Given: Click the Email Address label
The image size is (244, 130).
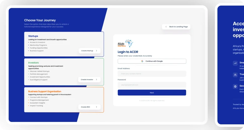Looking at the screenshot, I should pyautogui.click(x=124, y=68).
